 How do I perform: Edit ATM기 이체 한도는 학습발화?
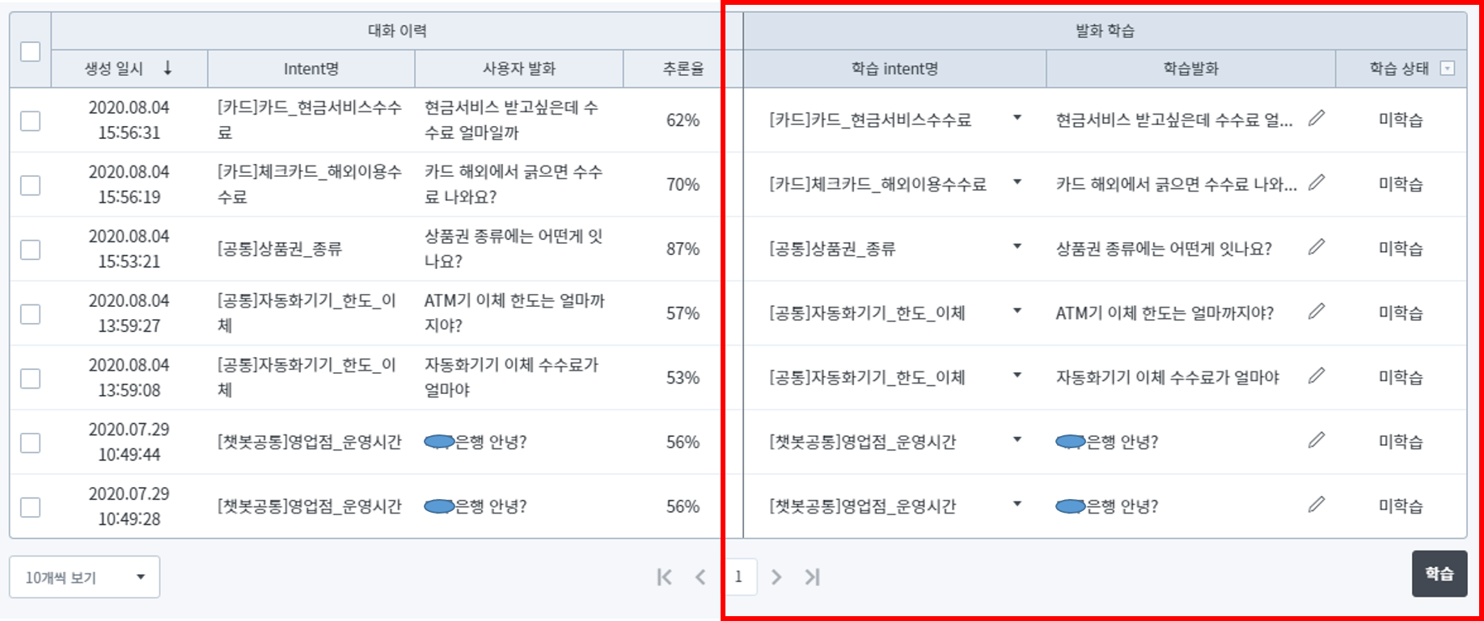pos(1317,312)
